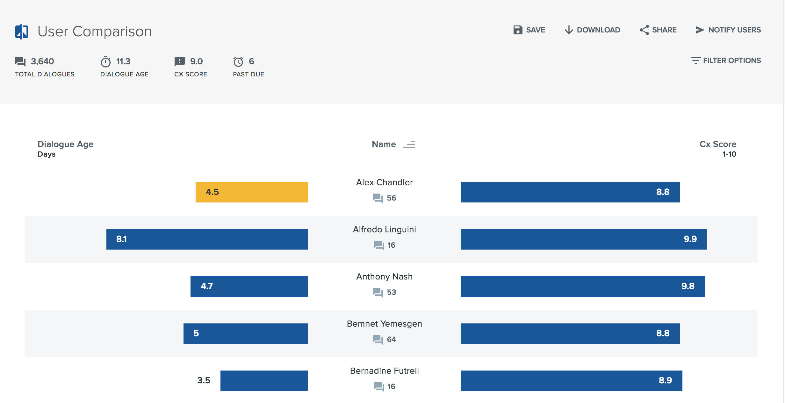
Task: Select Bemnet Yemesgen's name
Action: coord(384,324)
